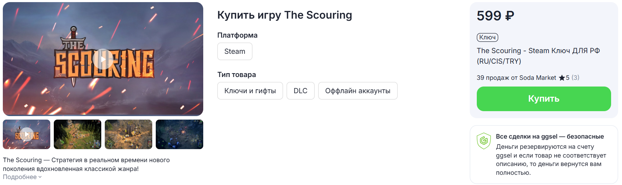Image resolution: width=622 pixels, height=185 pixels.
Task: Click the 599 ₽ price
Action: click(x=495, y=16)
